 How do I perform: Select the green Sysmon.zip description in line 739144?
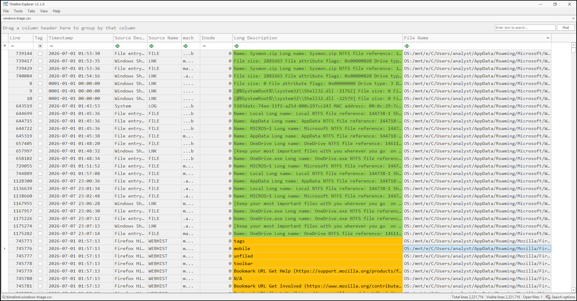click(318, 53)
